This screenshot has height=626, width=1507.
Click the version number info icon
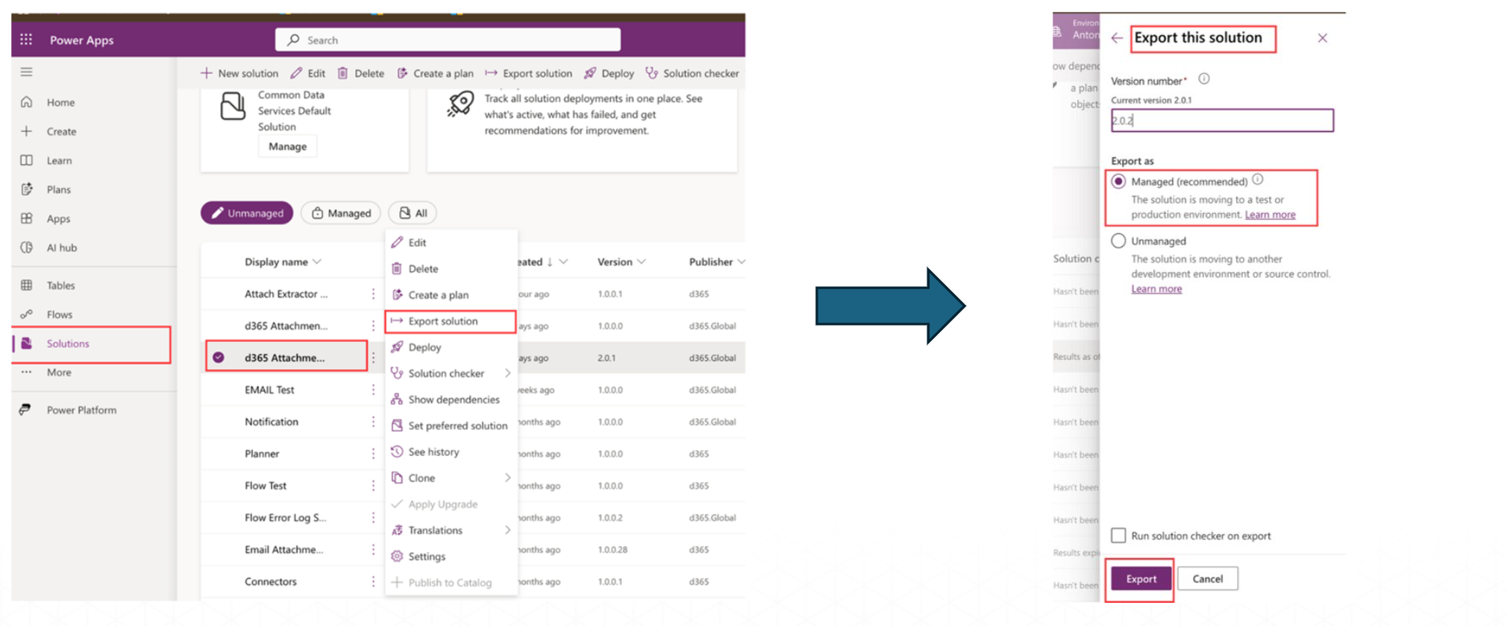[1203, 79]
